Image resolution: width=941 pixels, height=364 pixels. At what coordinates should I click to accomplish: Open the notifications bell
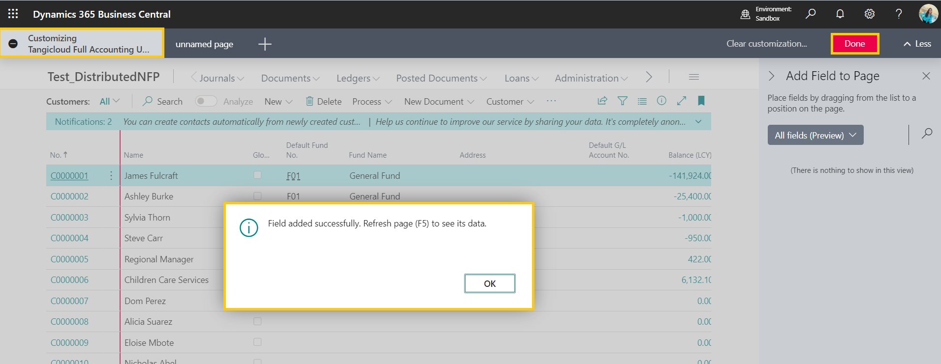pyautogui.click(x=840, y=14)
